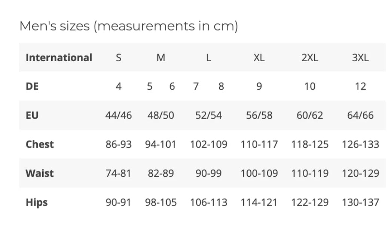391x232 pixels.
Task: Select the DE row label
Action: [32, 87]
